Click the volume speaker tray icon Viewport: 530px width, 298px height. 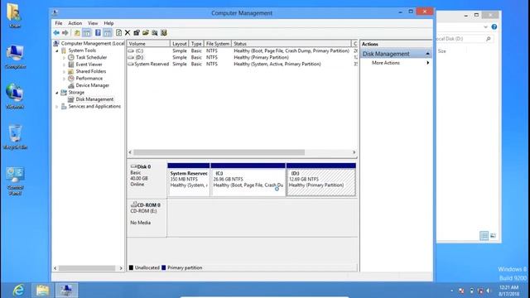pyautogui.click(x=489, y=291)
